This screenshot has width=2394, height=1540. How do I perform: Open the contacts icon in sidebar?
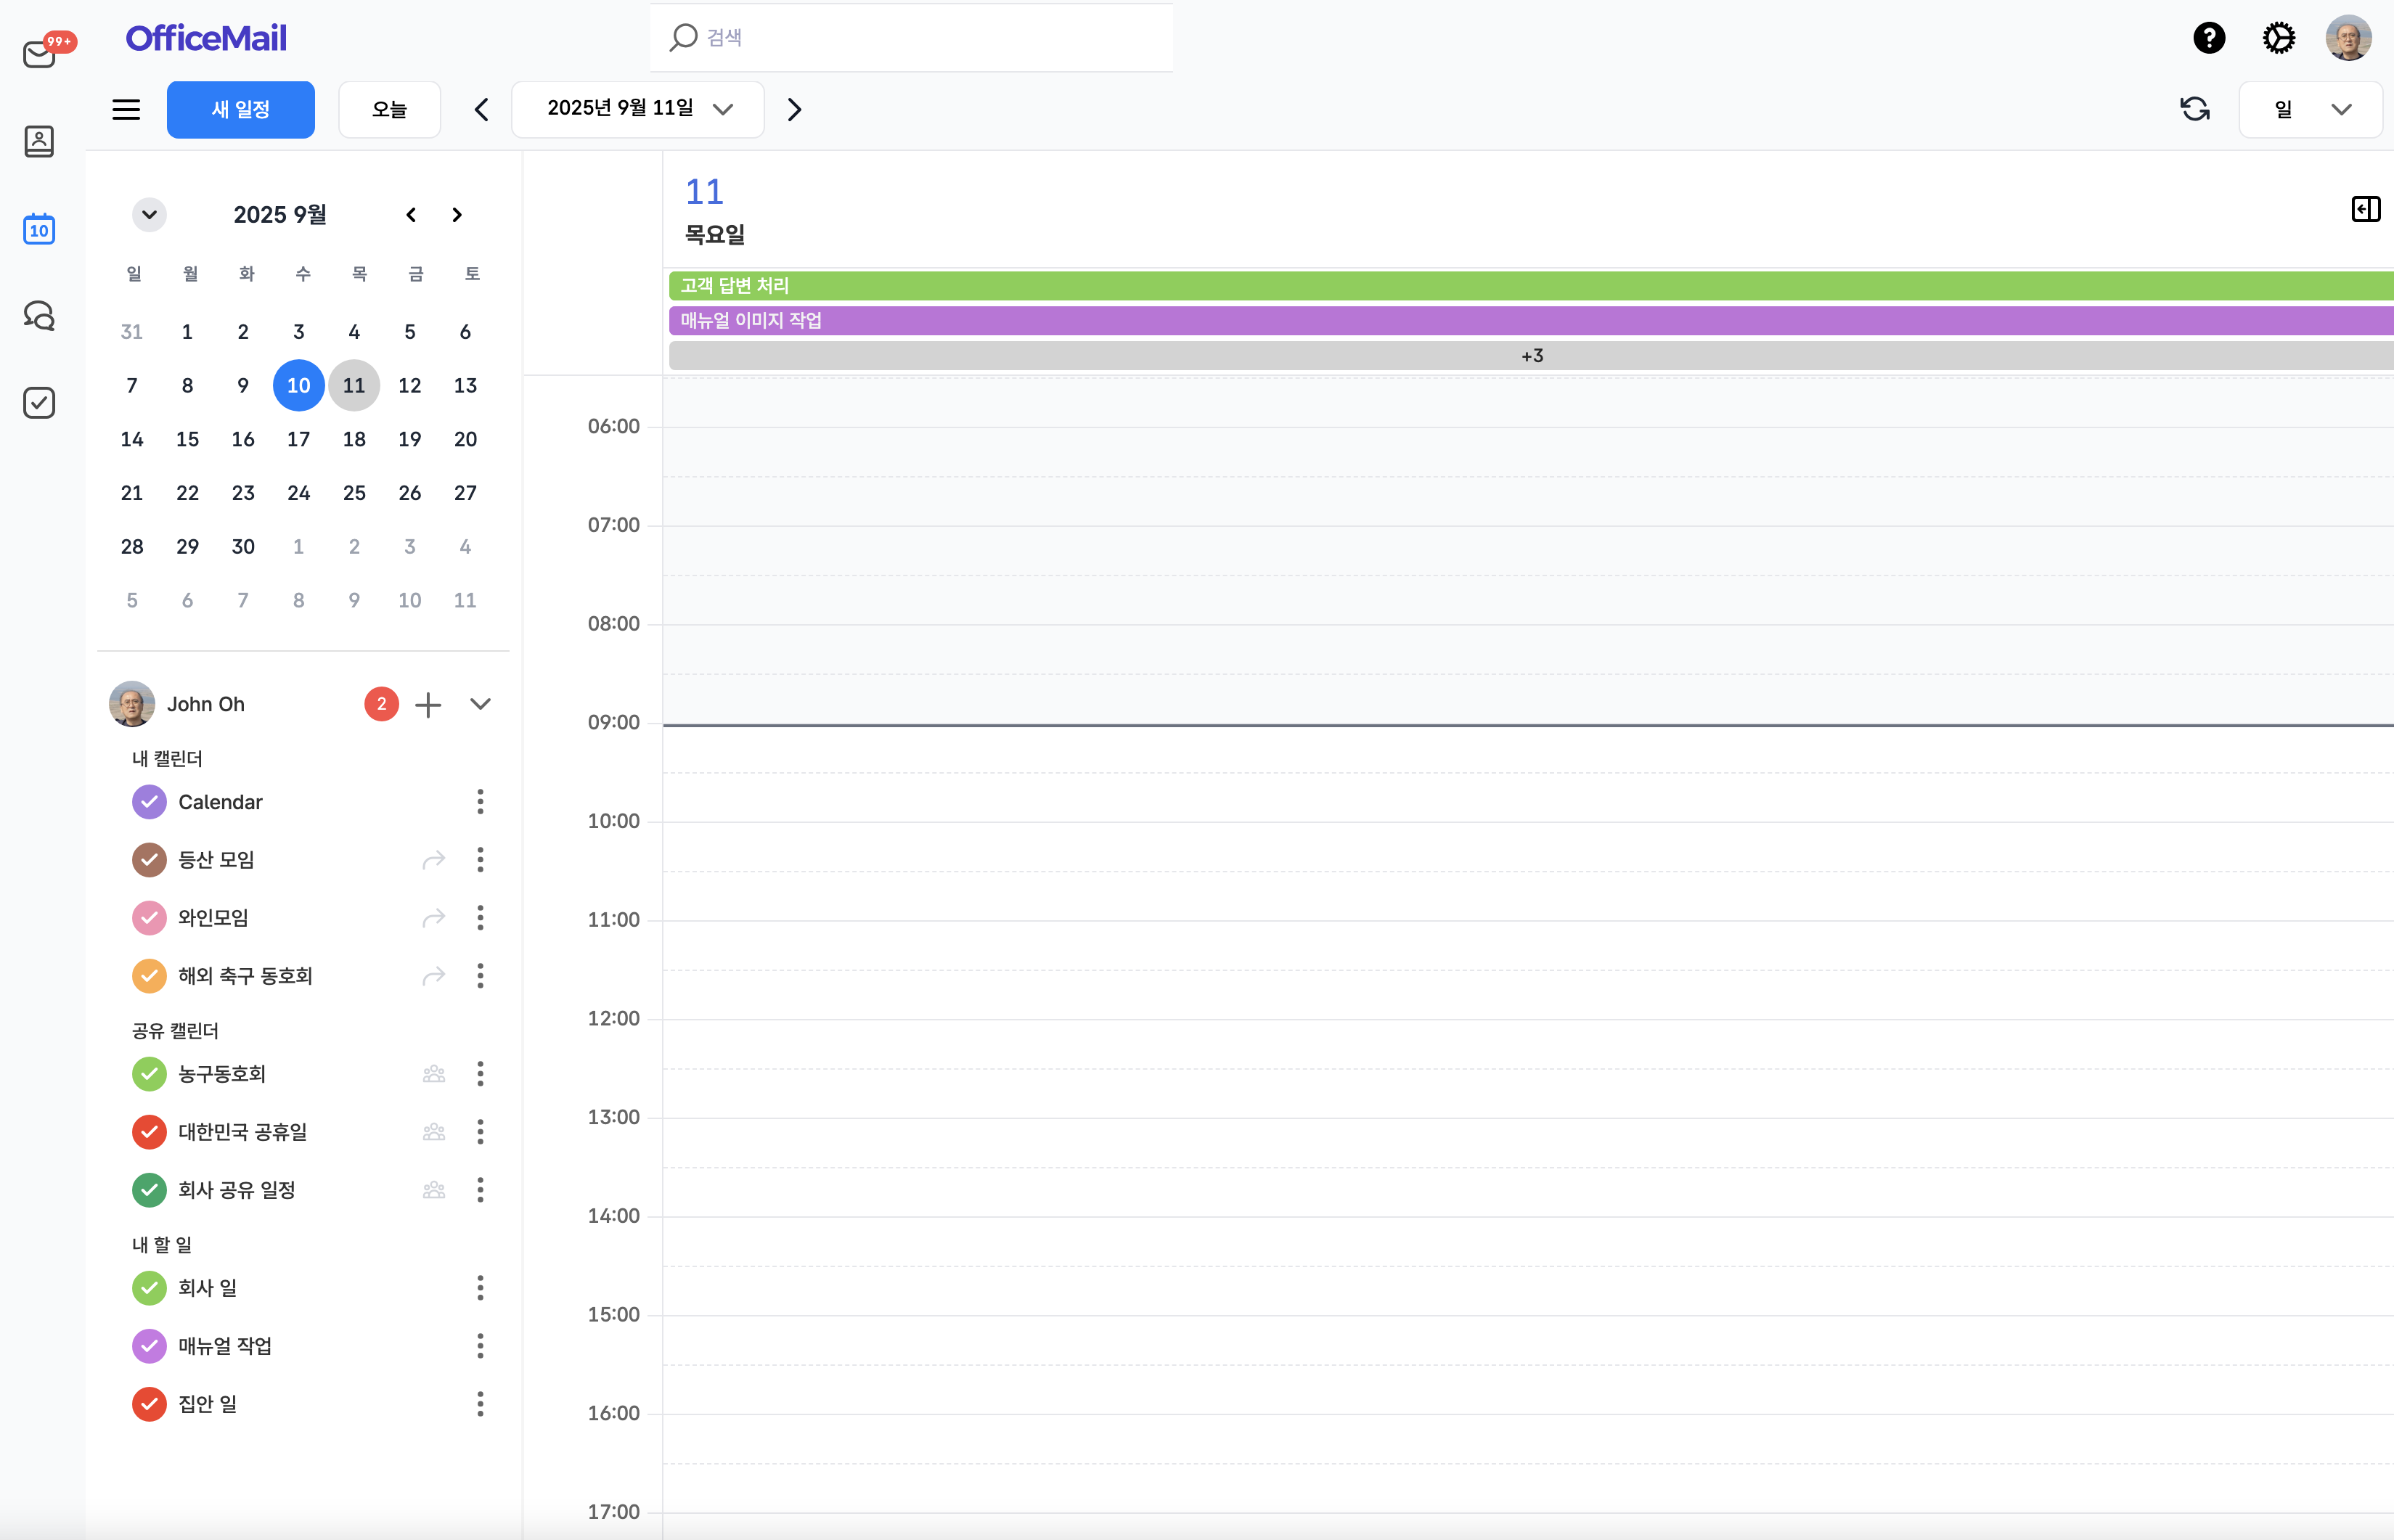click(x=39, y=141)
